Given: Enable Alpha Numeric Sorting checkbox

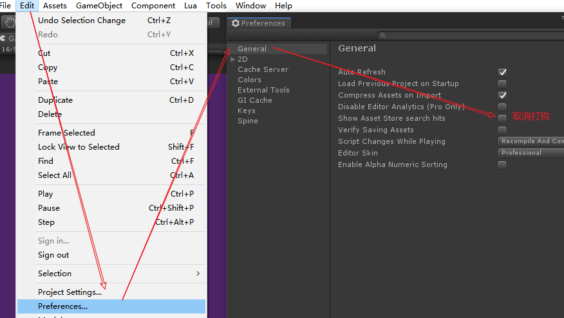Looking at the screenshot, I should click(x=502, y=164).
